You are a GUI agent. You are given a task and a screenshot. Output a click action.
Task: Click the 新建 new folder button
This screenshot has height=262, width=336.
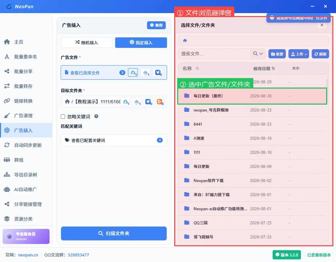coord(277,54)
